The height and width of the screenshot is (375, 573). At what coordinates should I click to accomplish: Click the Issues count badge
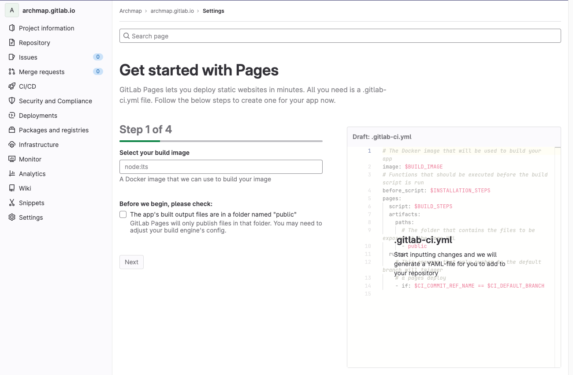click(x=98, y=57)
